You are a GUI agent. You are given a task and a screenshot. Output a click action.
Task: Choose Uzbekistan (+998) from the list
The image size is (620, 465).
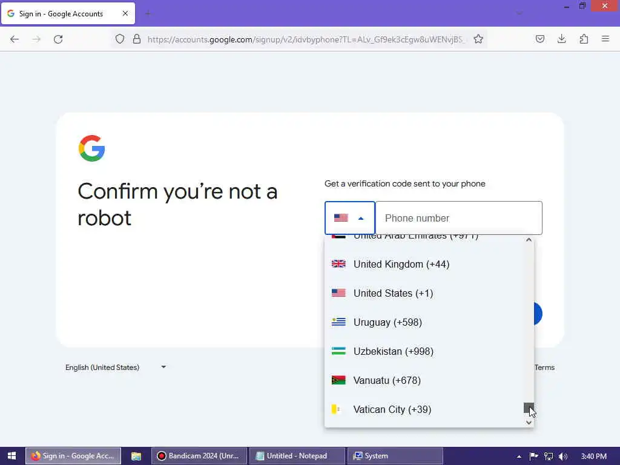click(424, 352)
